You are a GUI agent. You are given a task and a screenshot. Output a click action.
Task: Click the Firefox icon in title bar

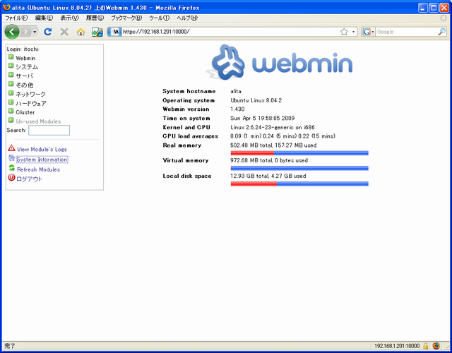tap(6, 7)
